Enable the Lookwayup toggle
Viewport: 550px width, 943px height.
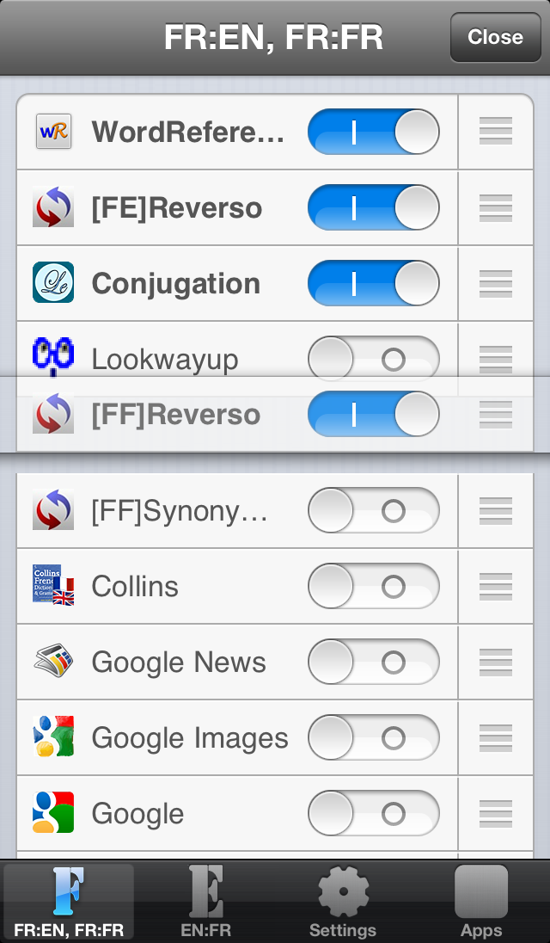(374, 359)
